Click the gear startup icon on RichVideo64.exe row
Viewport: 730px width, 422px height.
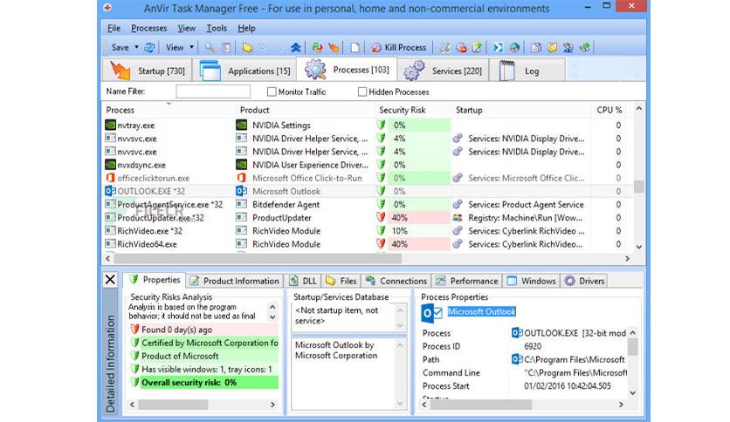458,244
